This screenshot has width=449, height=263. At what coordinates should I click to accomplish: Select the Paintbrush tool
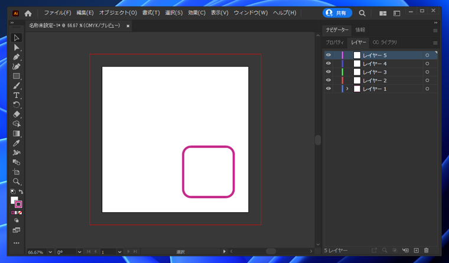[x=17, y=86]
